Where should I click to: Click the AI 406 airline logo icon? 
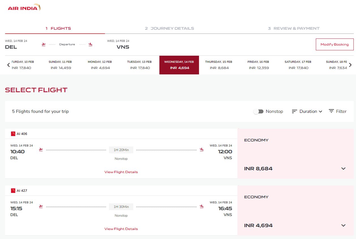[13, 134]
